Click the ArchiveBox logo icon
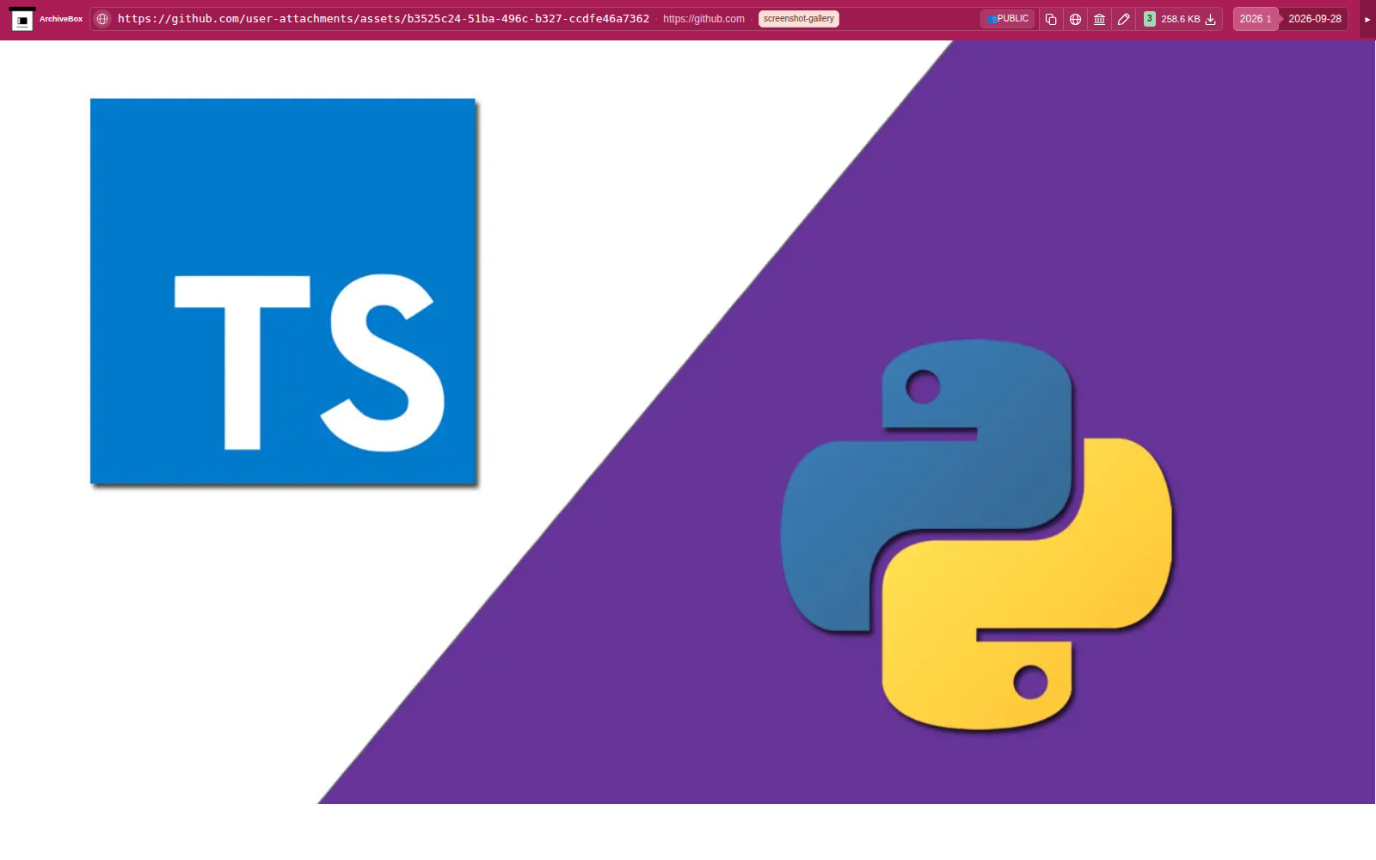This screenshot has width=1376, height=860. [22, 19]
